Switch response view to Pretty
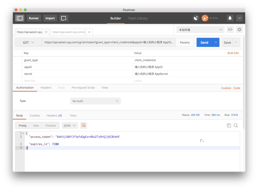258x190 pixels. tap(22, 126)
